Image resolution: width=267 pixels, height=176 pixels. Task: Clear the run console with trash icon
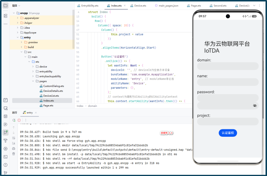point(14,154)
